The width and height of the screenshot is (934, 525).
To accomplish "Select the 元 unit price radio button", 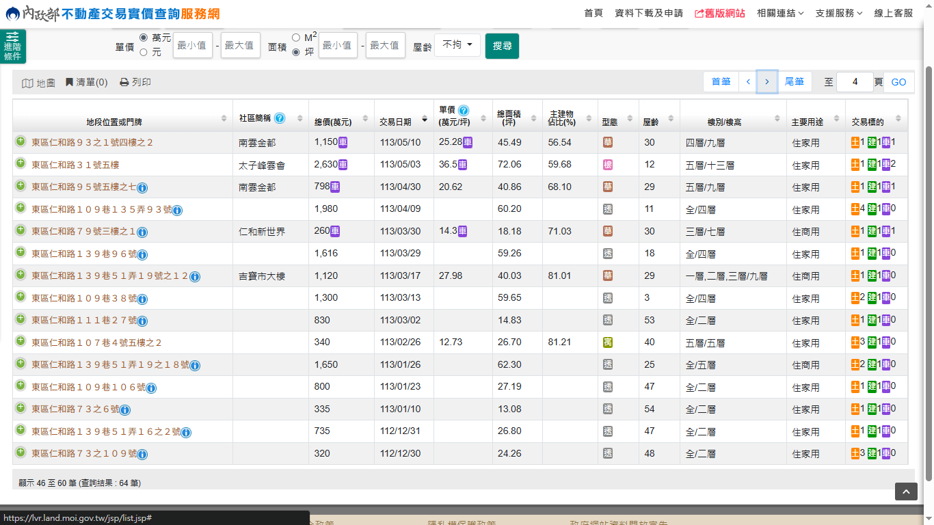I will 144,52.
